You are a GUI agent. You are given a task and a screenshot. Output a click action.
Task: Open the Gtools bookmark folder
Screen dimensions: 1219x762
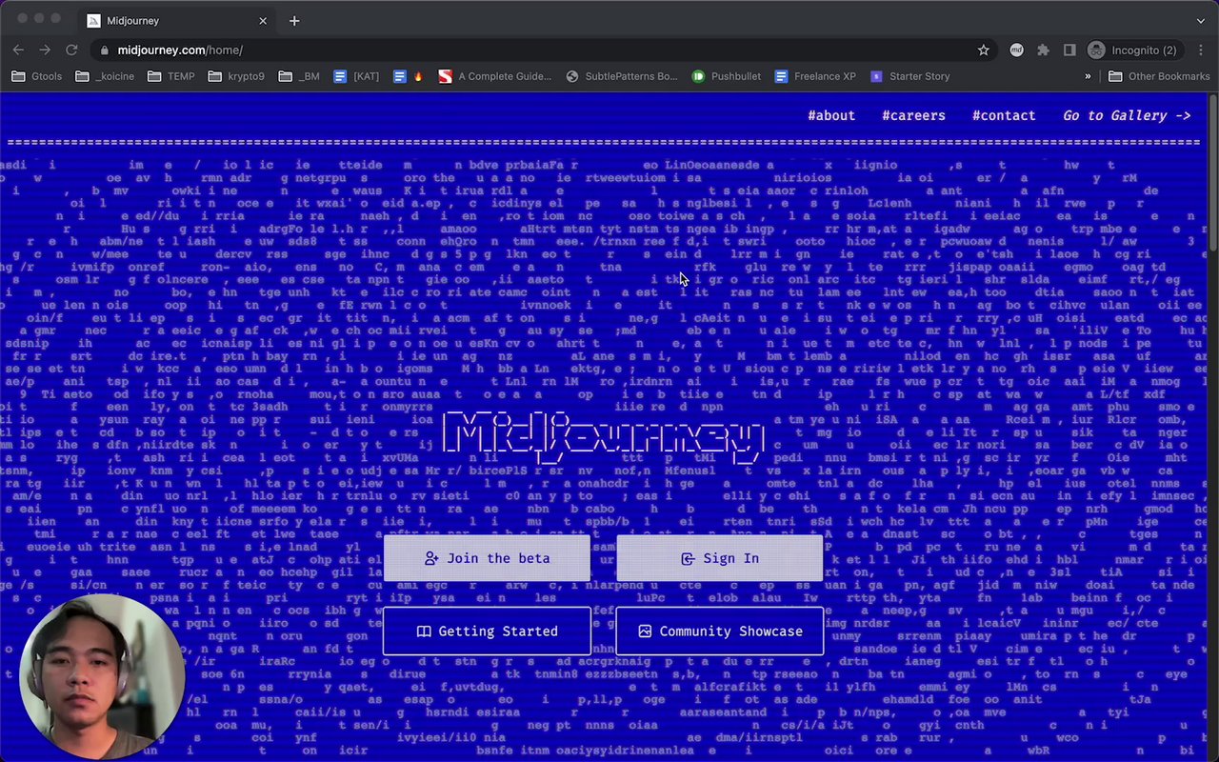click(x=37, y=76)
